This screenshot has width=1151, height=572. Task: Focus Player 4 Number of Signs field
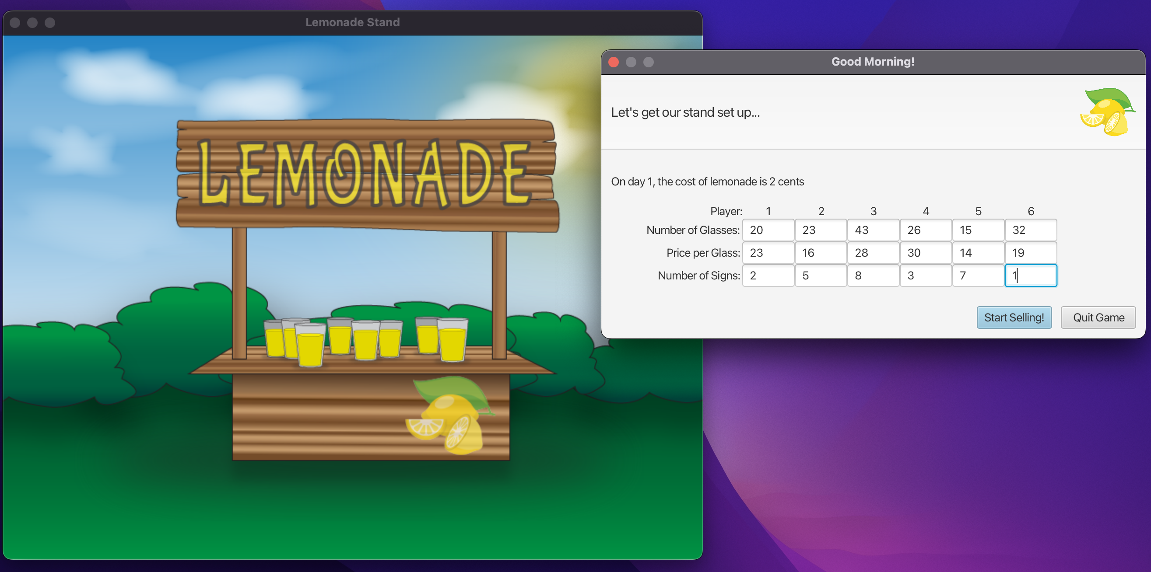point(926,276)
